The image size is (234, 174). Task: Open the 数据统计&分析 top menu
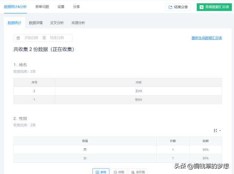pyautogui.click(x=15, y=7)
